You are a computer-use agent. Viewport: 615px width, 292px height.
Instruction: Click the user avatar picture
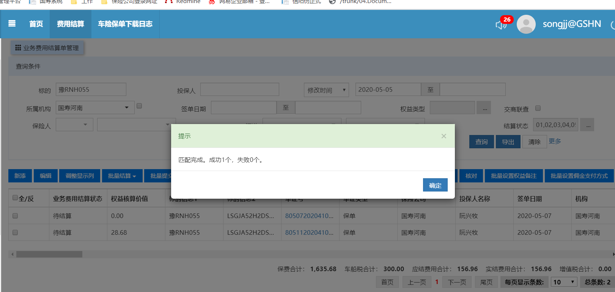pyautogui.click(x=526, y=24)
